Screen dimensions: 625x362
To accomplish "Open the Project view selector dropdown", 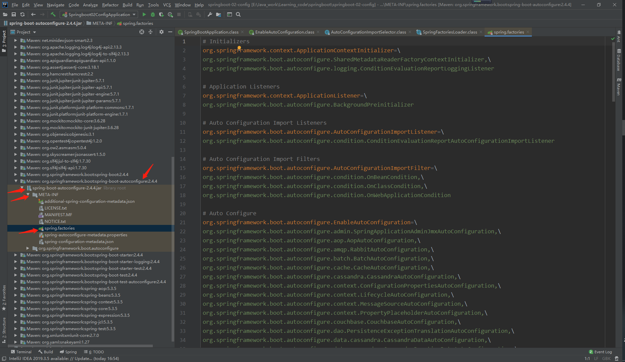I will point(23,32).
